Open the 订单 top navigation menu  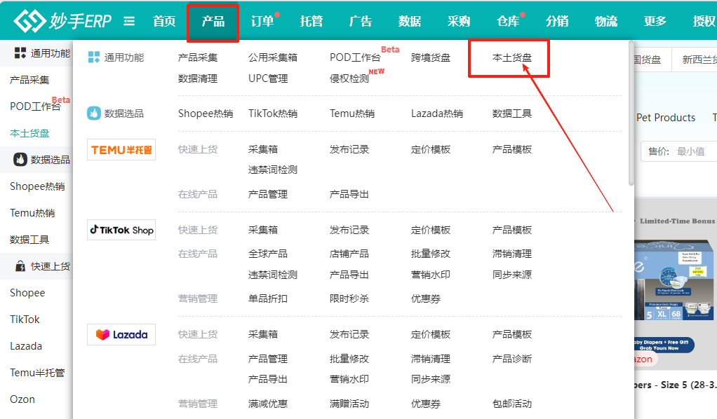(x=262, y=21)
